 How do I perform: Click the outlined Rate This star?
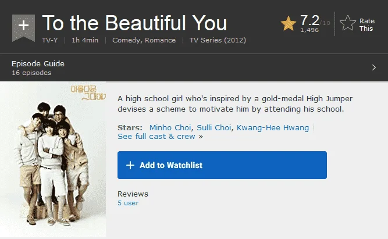click(x=347, y=23)
